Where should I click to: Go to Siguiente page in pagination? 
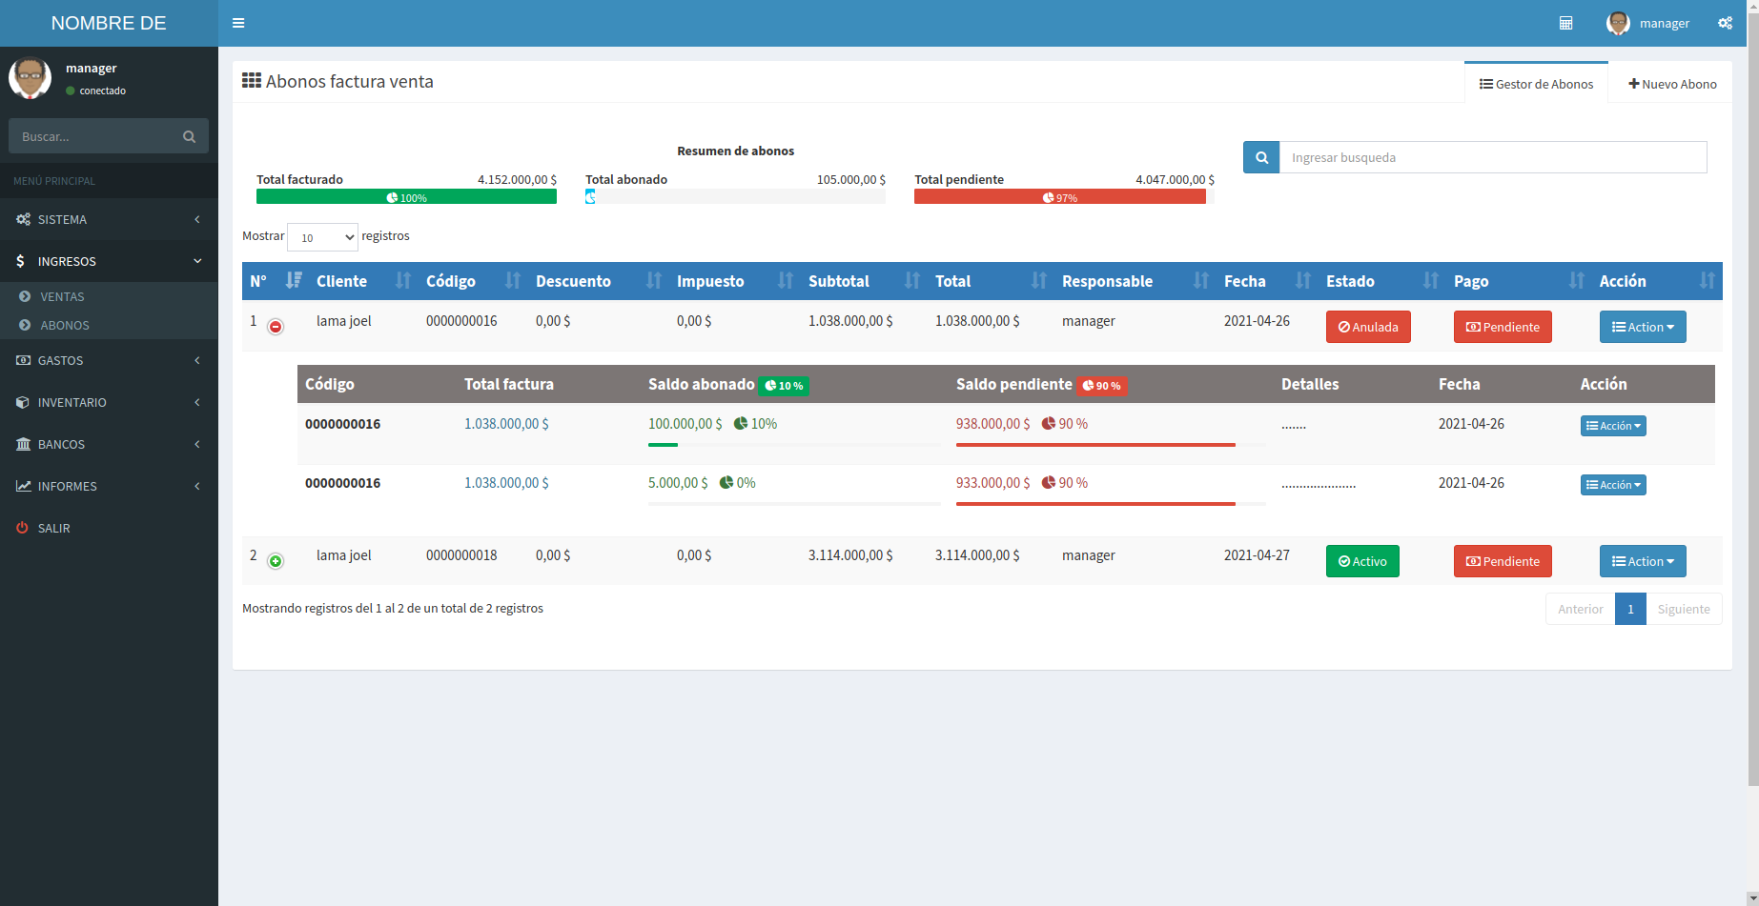1683,609
